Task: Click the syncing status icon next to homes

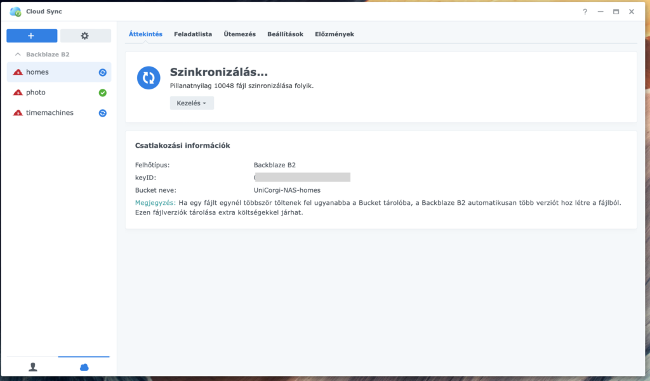Action: pyautogui.click(x=102, y=72)
